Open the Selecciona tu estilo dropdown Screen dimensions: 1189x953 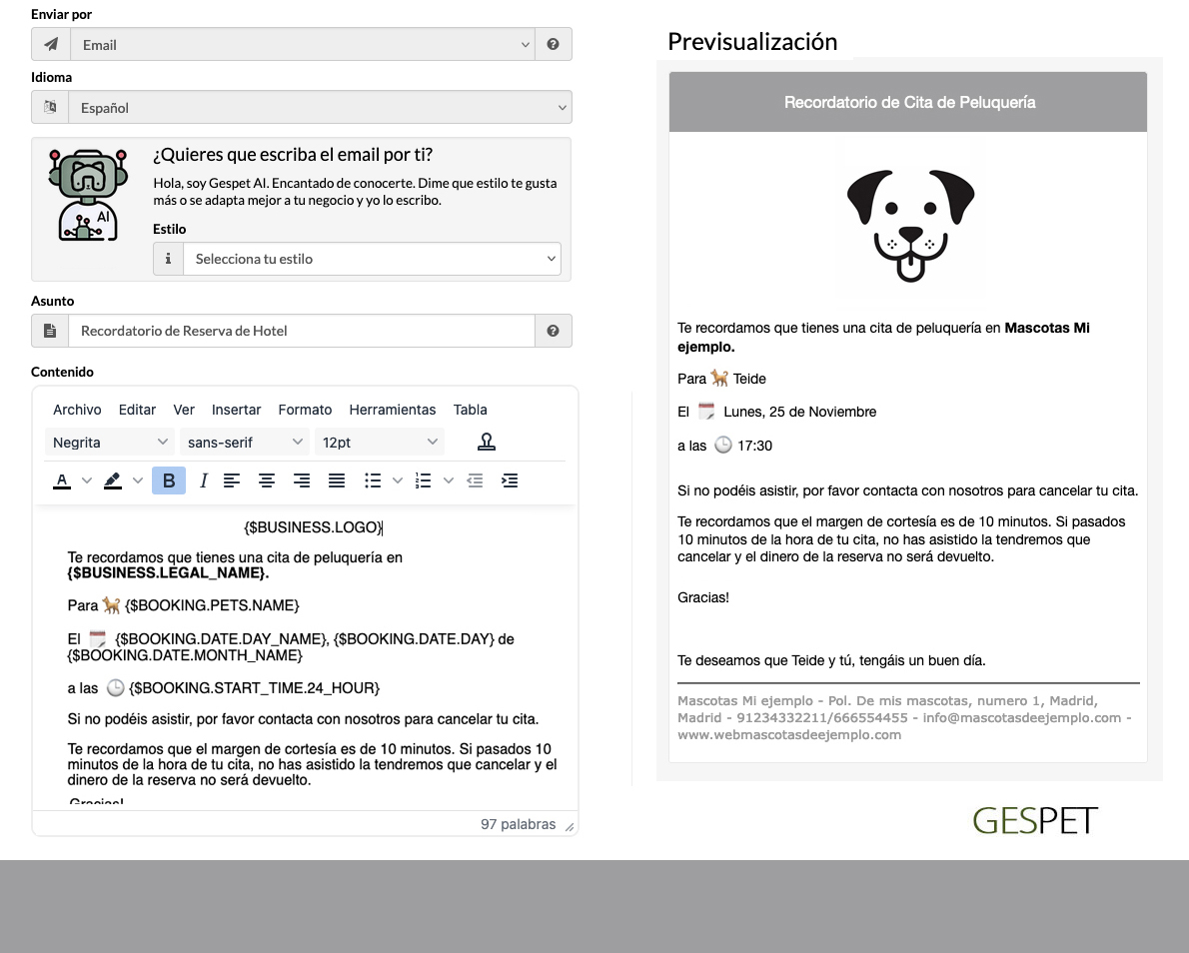click(372, 259)
